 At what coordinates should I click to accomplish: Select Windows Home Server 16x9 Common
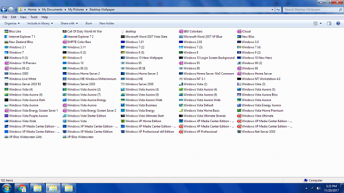[206, 74]
